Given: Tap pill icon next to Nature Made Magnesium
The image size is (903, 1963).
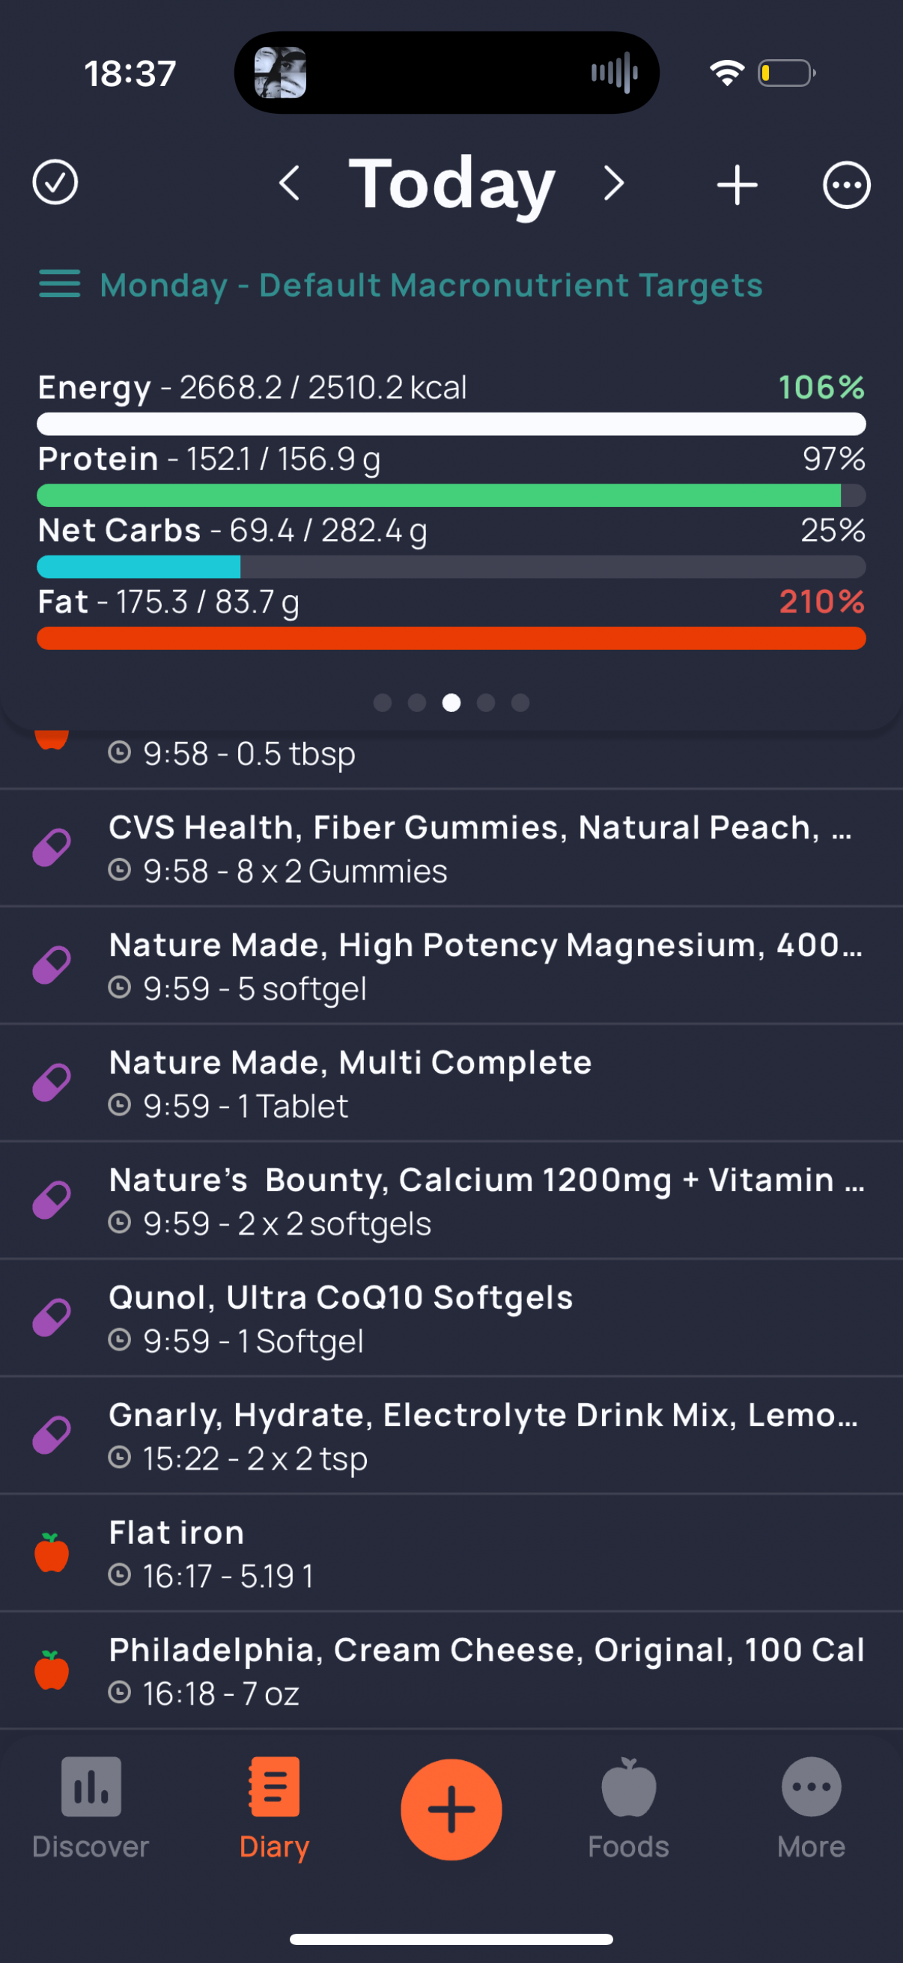Looking at the screenshot, I should tap(52, 966).
